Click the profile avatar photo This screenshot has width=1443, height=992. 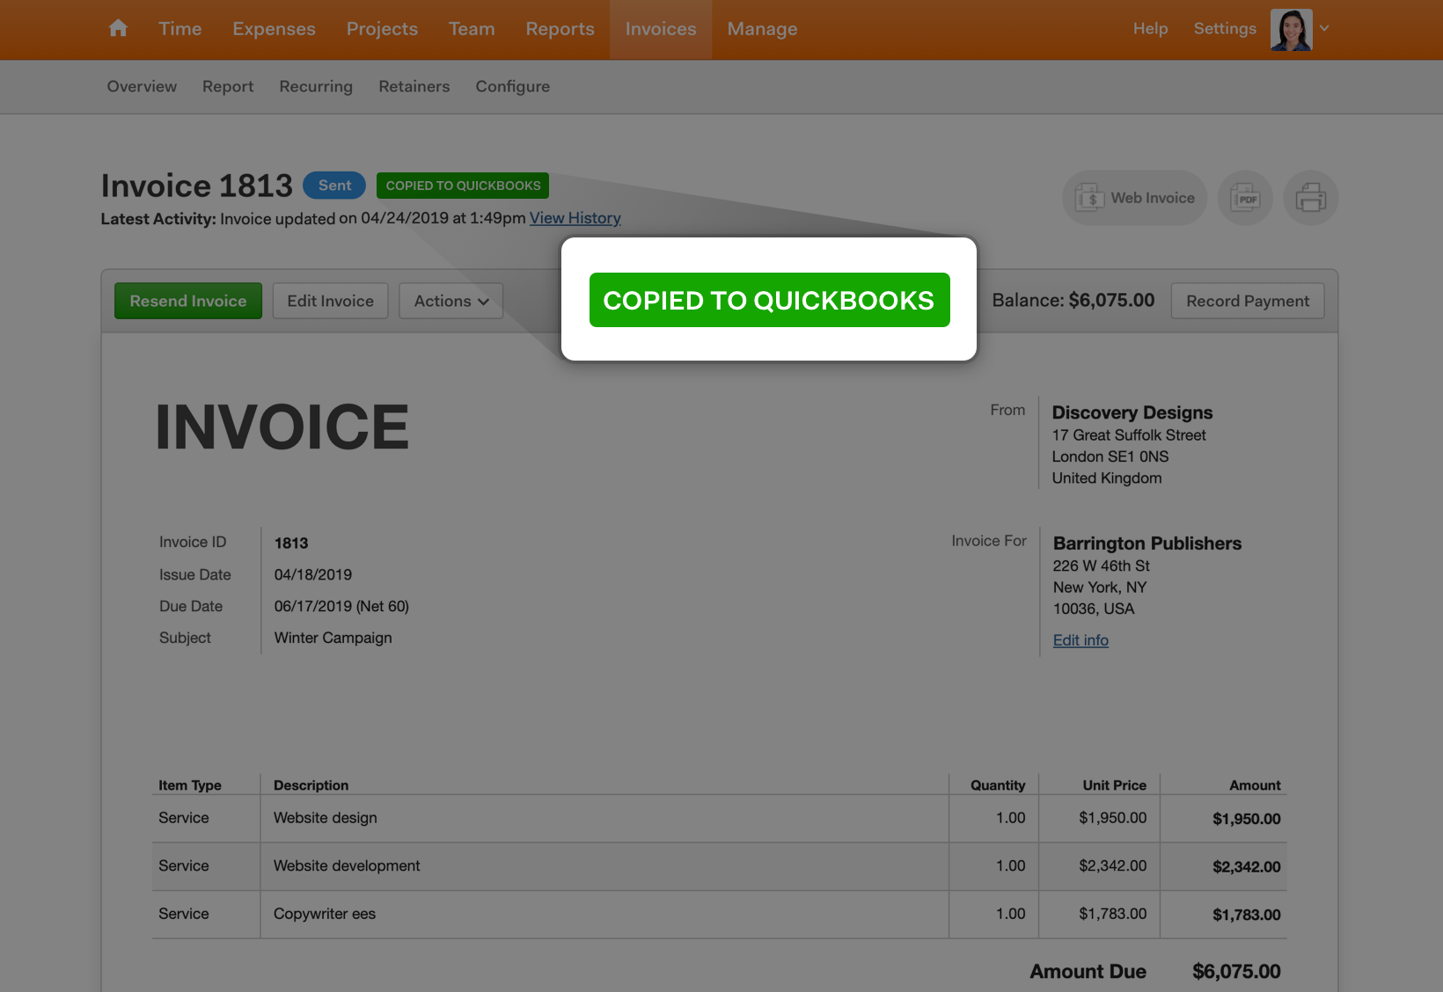(1291, 28)
